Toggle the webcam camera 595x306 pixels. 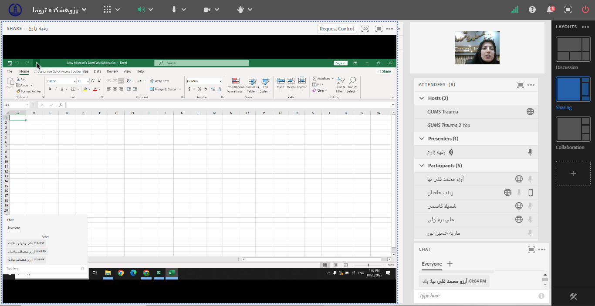(x=207, y=10)
